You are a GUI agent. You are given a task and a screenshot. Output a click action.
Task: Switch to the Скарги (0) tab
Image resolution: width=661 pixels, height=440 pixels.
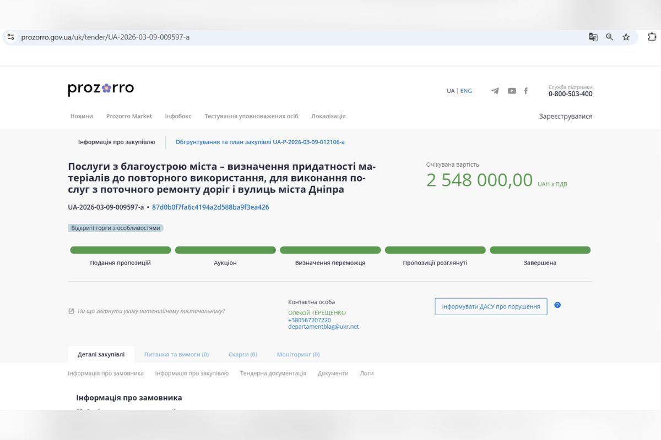click(242, 354)
